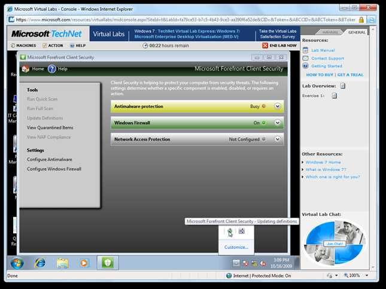Click the security padlock in address bar
The height and width of the screenshot is (289, 386).
coord(361,20)
